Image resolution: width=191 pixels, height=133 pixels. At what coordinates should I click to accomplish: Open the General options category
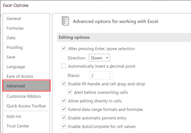[14, 19]
